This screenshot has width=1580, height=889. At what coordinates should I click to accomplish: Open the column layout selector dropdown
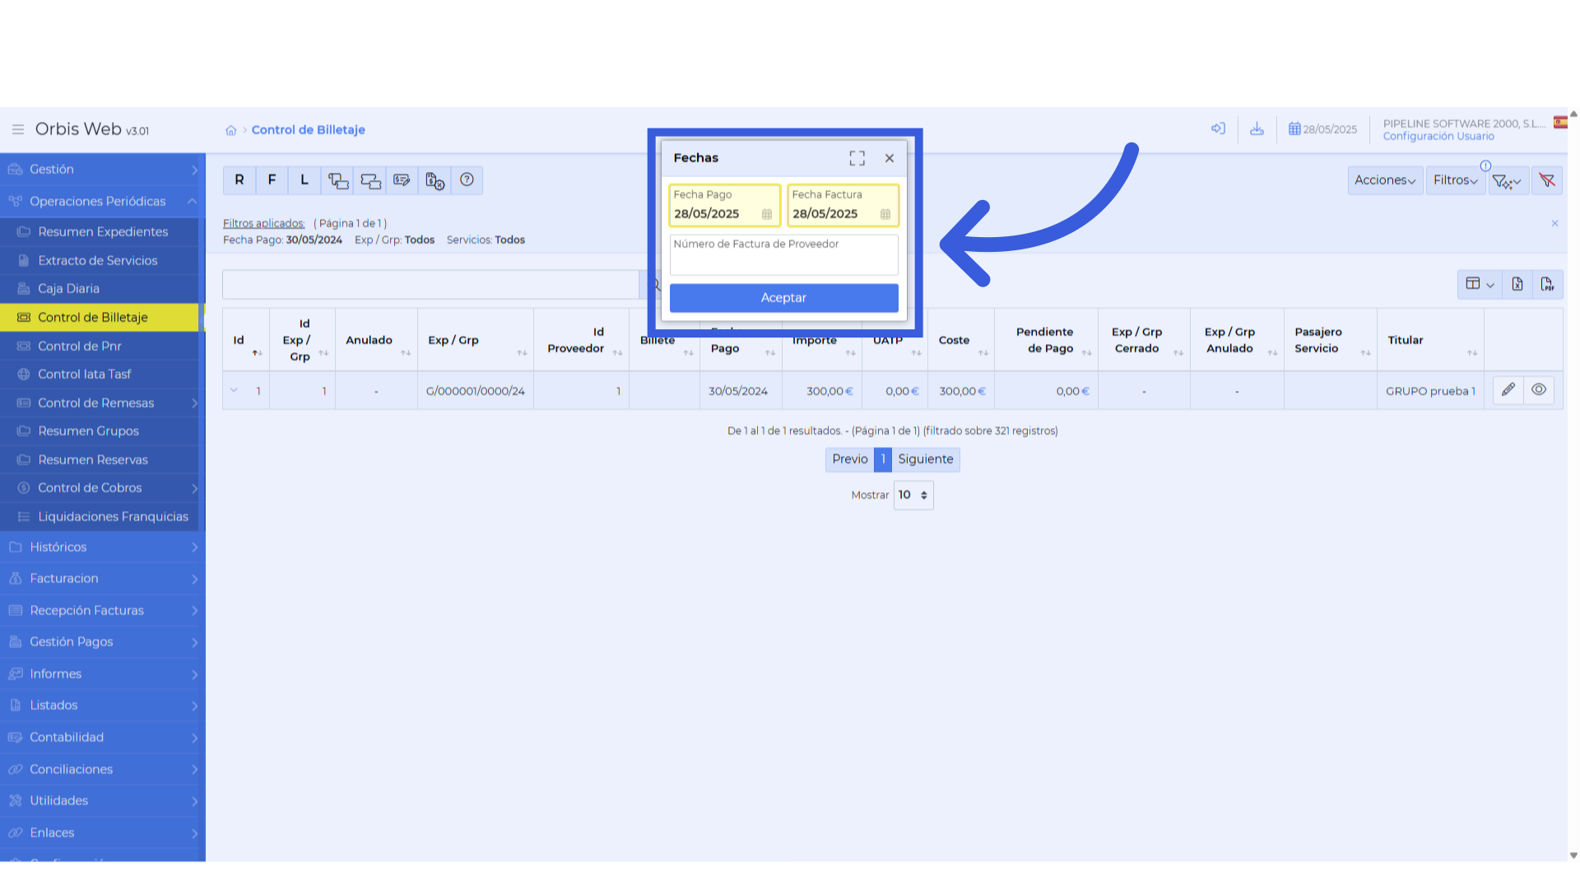[1480, 284]
